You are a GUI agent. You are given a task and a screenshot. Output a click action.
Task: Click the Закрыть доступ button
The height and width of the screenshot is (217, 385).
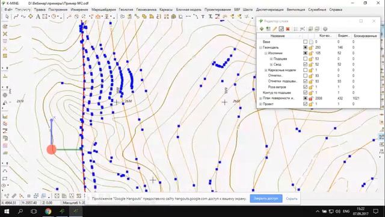266,198
